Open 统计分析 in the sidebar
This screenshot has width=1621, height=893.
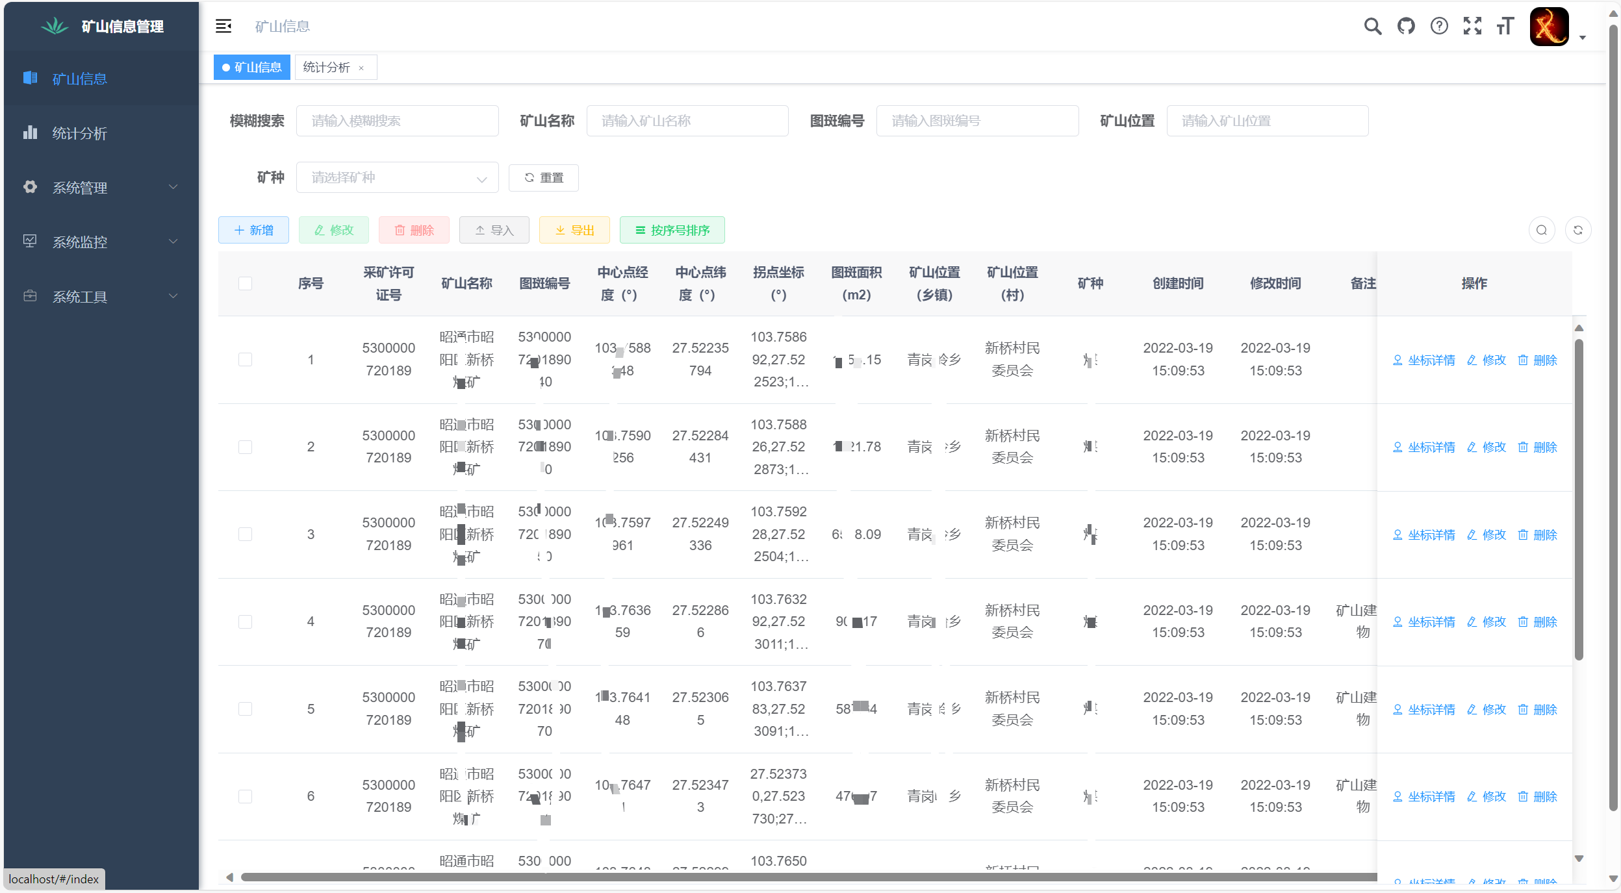tap(79, 133)
